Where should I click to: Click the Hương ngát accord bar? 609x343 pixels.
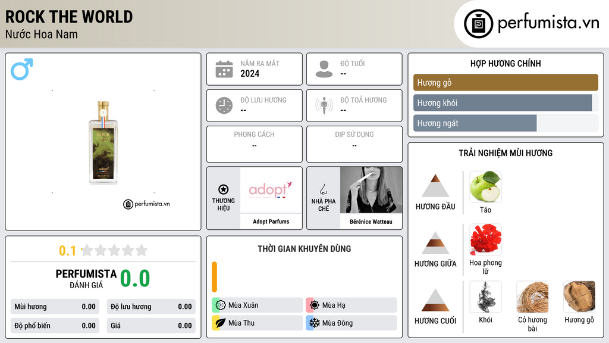pyautogui.click(x=506, y=123)
